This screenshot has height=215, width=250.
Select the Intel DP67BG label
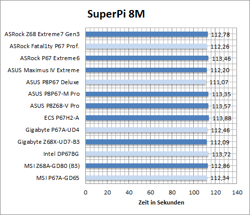[61, 154]
